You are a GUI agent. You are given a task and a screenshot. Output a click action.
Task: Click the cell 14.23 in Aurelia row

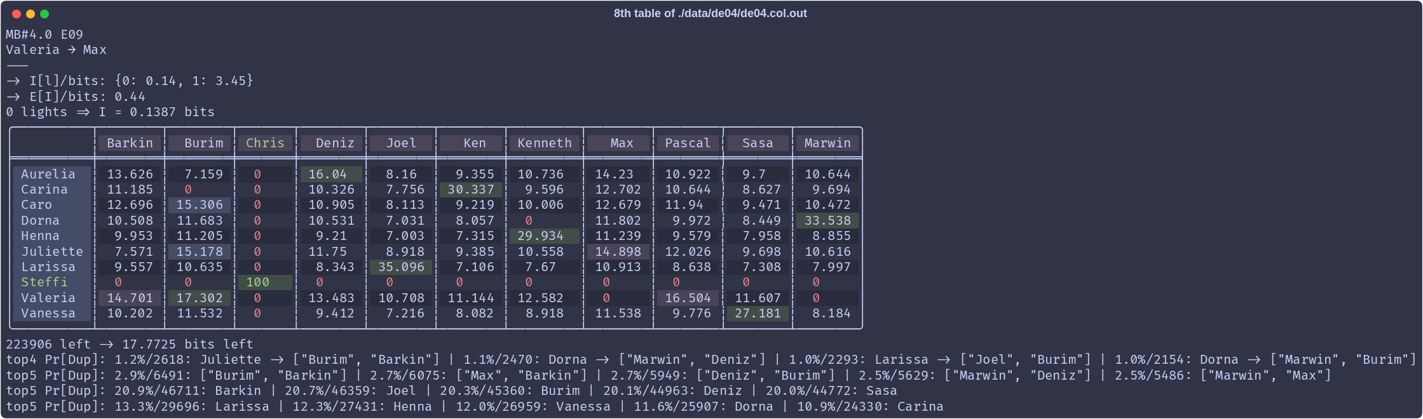click(618, 174)
